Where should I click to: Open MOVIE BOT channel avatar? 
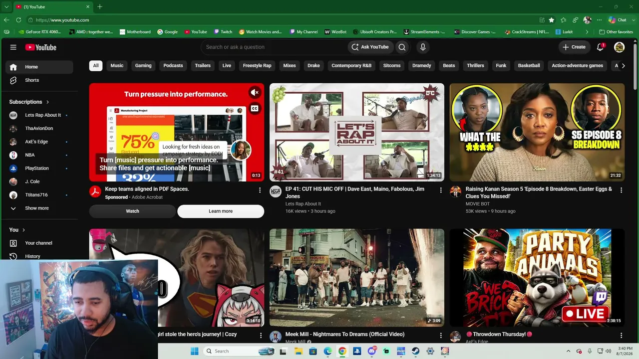(455, 191)
